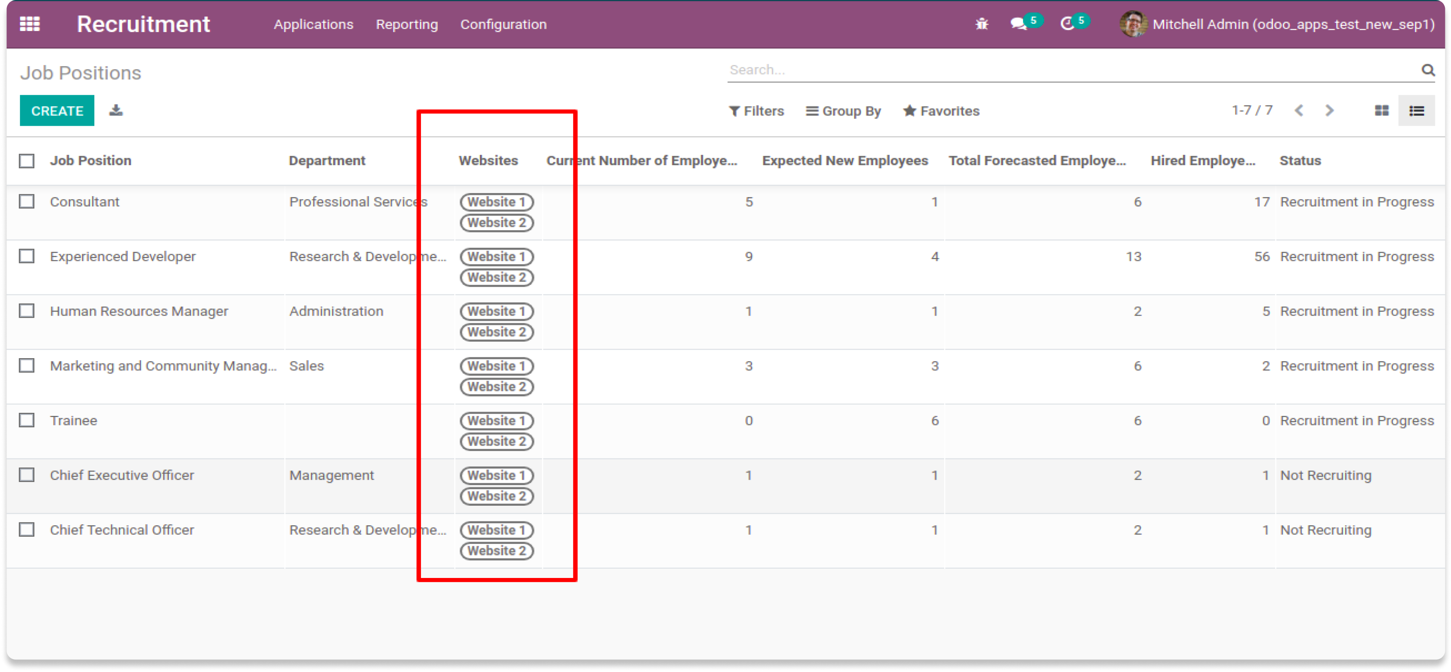Click Website 1 tag in Trainee row
Screen dimensions: 1451x672
496,420
